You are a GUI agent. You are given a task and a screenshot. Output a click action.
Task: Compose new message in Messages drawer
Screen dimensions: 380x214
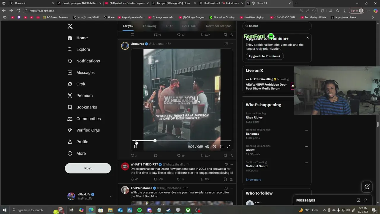[x=358, y=200]
